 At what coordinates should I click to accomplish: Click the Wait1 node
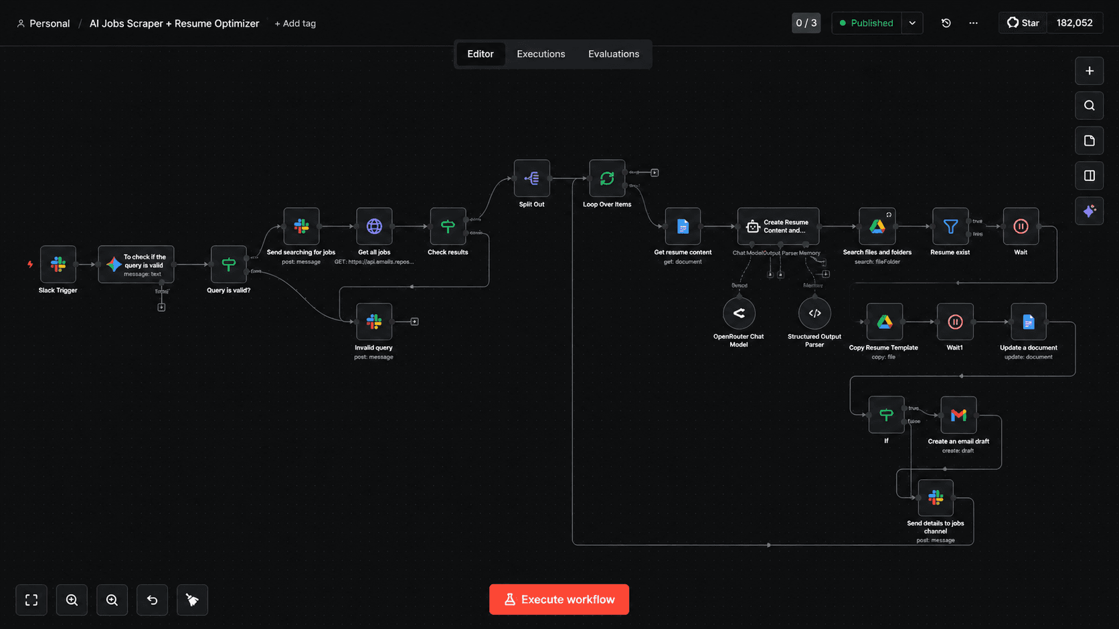coord(955,322)
